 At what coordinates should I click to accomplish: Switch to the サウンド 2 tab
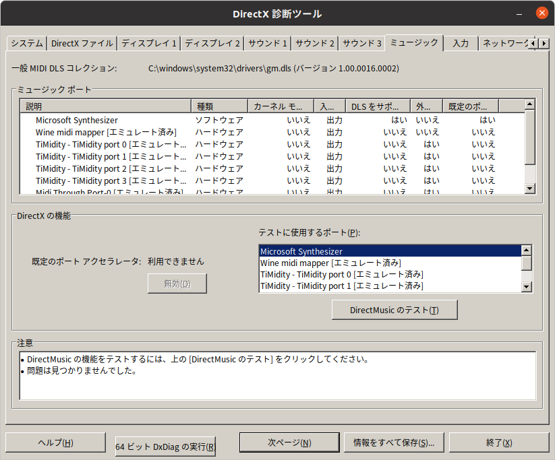[315, 44]
